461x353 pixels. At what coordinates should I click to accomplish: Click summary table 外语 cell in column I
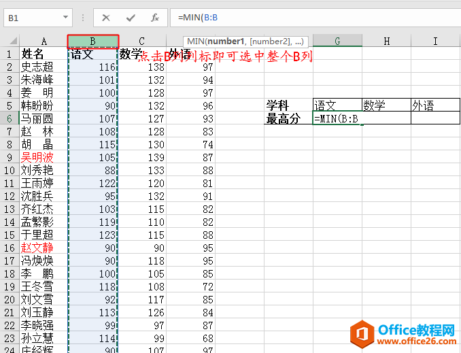click(435, 105)
